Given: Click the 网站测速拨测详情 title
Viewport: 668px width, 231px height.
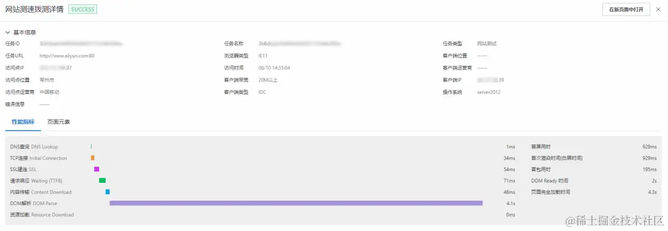Looking at the screenshot, I should pos(34,9).
